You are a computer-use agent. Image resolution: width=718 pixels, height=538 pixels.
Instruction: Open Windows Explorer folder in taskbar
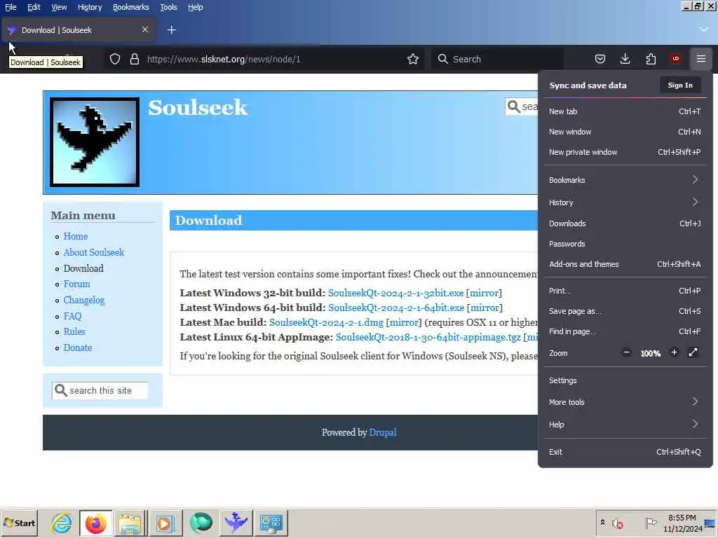point(130,523)
